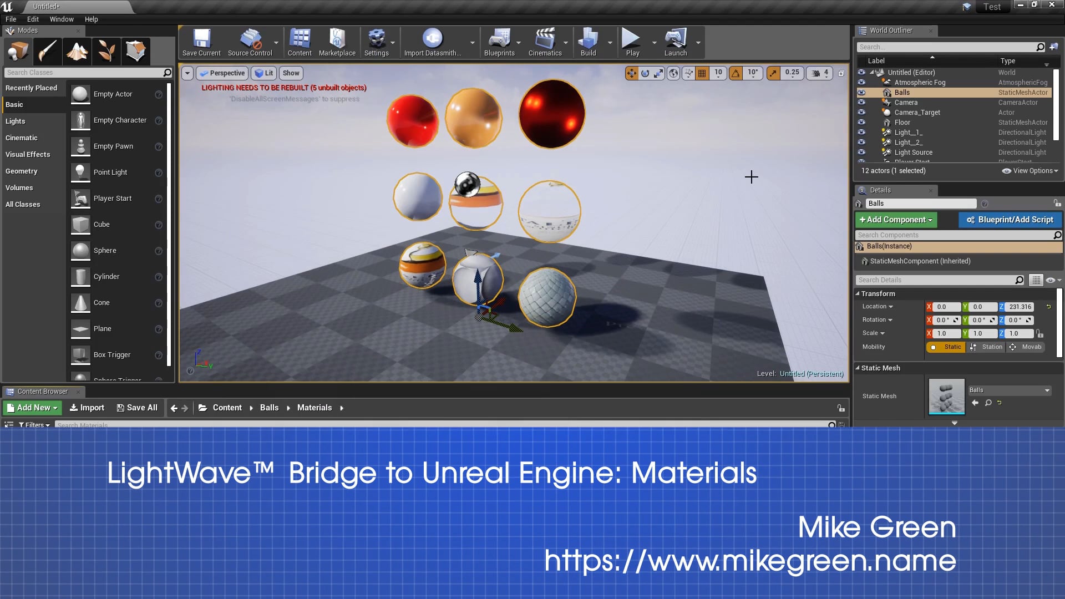Click the Blueprint/Add Script button
1065x599 pixels.
[1010, 220]
